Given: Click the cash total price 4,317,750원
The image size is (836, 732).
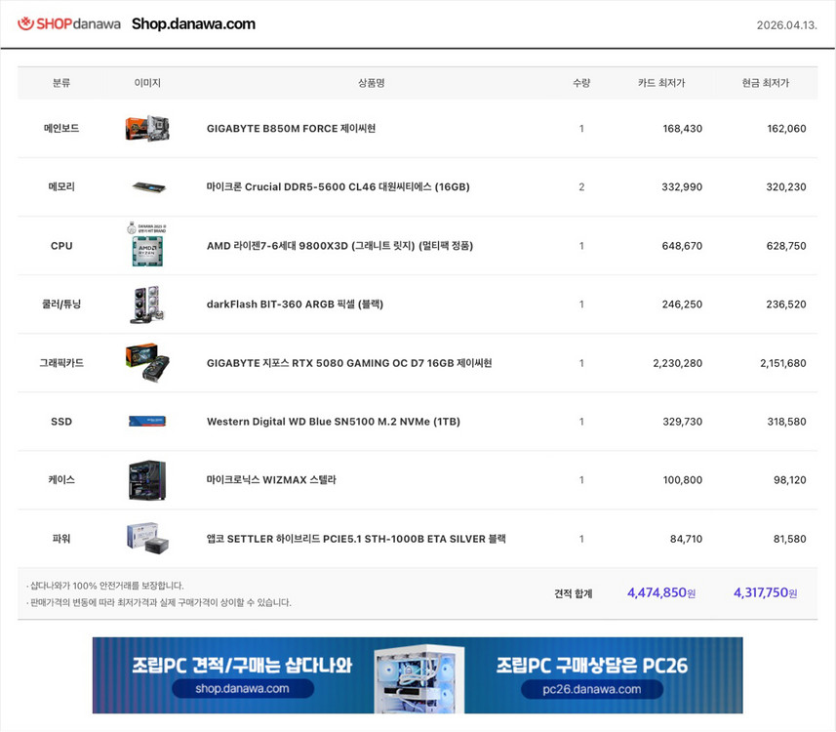Looking at the screenshot, I should (x=765, y=592).
